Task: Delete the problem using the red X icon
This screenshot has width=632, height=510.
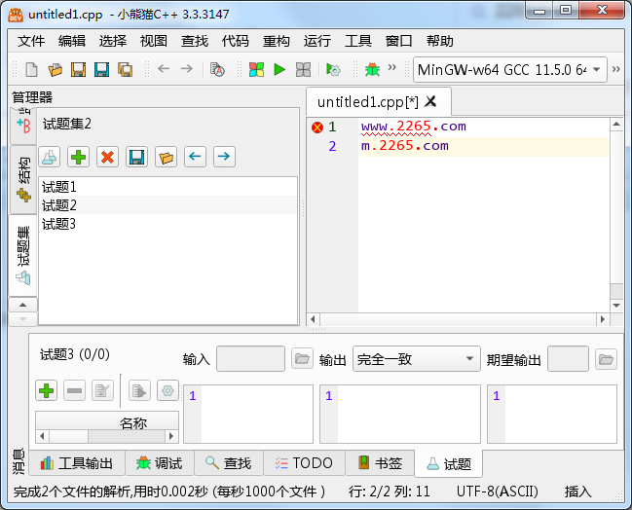Action: tap(107, 157)
